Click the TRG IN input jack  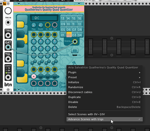point(8,23)
